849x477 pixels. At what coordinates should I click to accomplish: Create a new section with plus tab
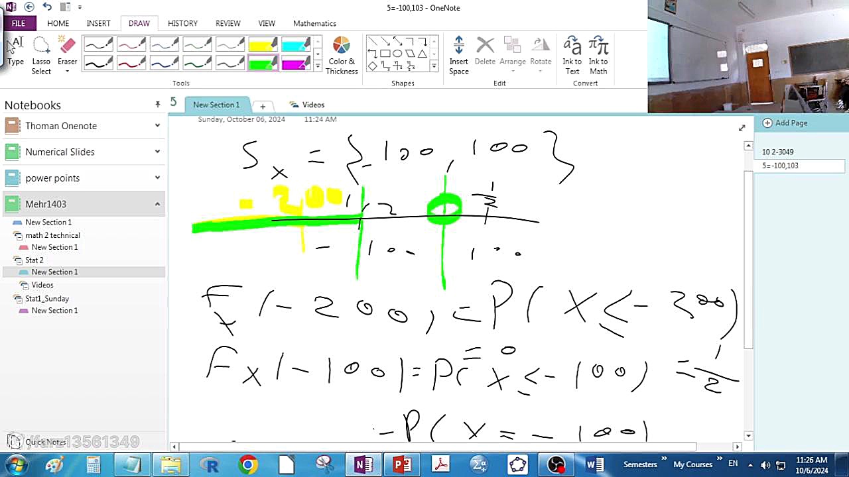tap(263, 106)
